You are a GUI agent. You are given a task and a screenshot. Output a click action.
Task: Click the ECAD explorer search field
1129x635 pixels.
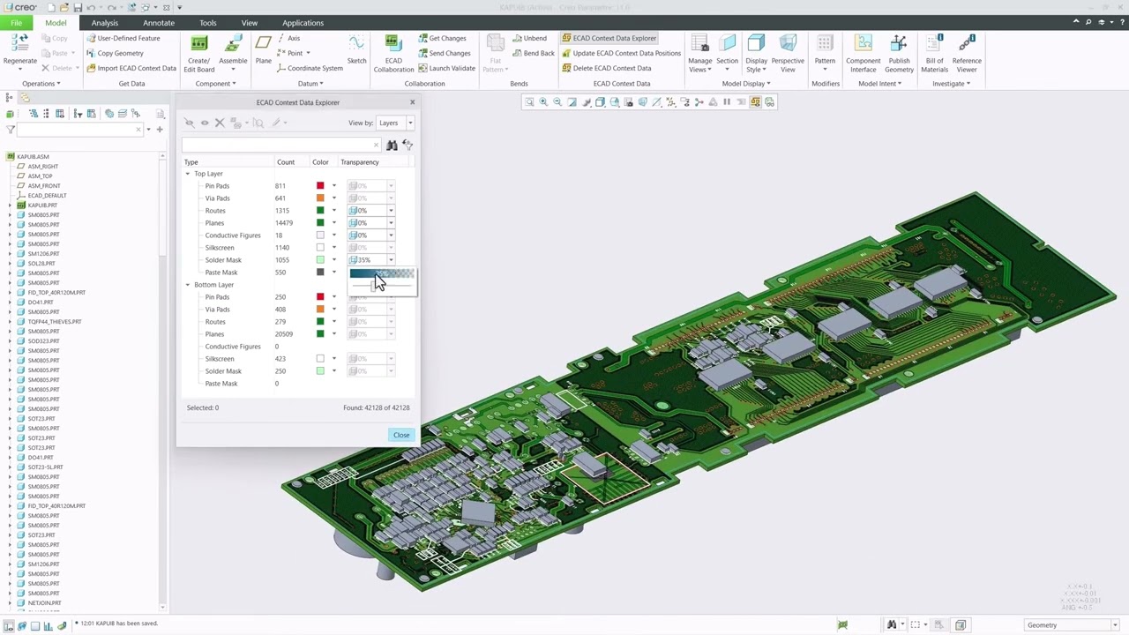pyautogui.click(x=281, y=145)
